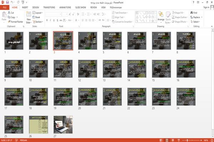The width and height of the screenshot is (214, 142).
Task: Switch to Slide Sorter view icon
Action: 167,140
